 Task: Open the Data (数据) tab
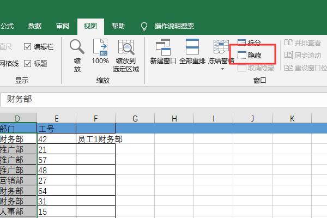click(35, 26)
